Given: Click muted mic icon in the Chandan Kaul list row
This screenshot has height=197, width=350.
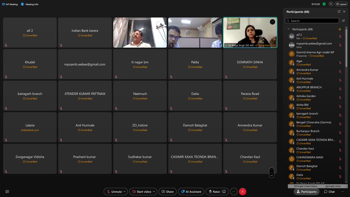Looking at the screenshot, I should (340, 150).
